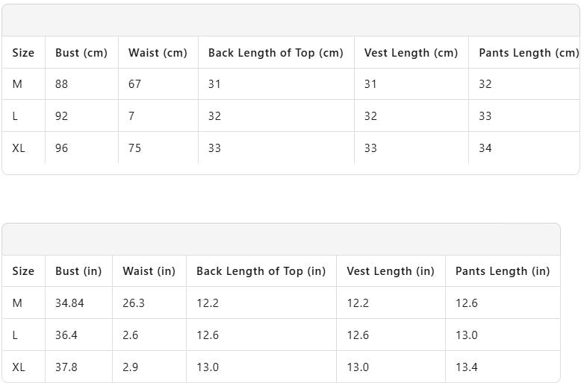Select the Waist (in) column header
The width and height of the screenshot is (584, 383).
tap(149, 271)
